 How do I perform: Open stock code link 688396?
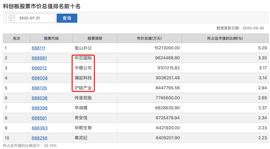pyautogui.click(x=39, y=108)
